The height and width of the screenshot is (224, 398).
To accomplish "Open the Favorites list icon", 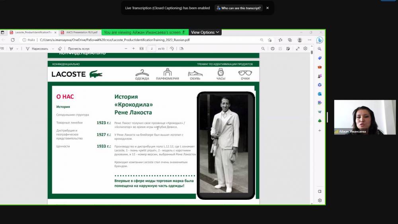I will tap(280, 40).
